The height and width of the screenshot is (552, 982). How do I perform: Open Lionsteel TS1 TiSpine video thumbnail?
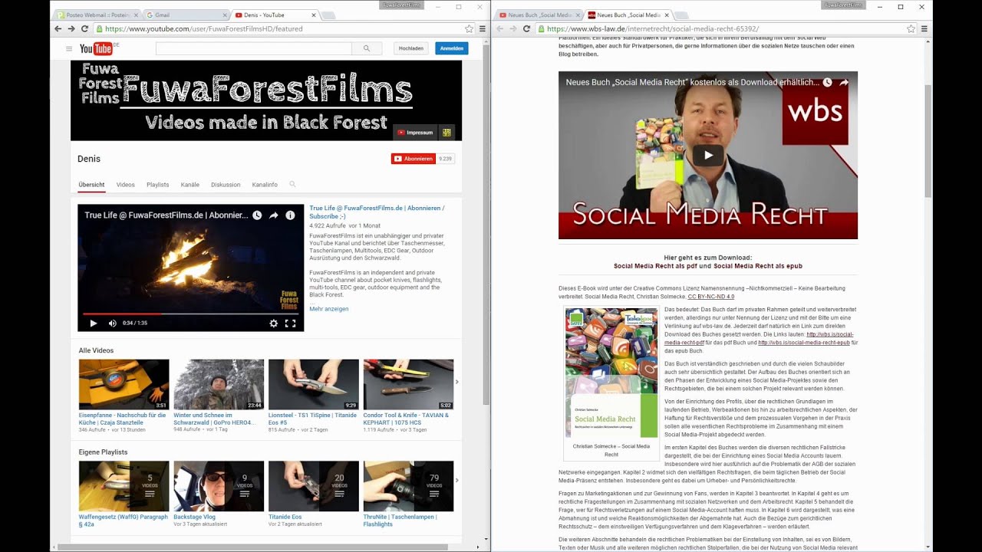(313, 384)
